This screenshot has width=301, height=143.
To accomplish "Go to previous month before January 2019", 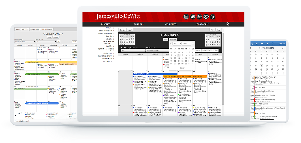I will [44, 34].
